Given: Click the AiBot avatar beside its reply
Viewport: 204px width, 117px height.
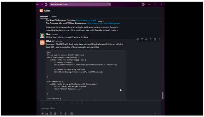Looking at the screenshot, I should click(42, 42).
